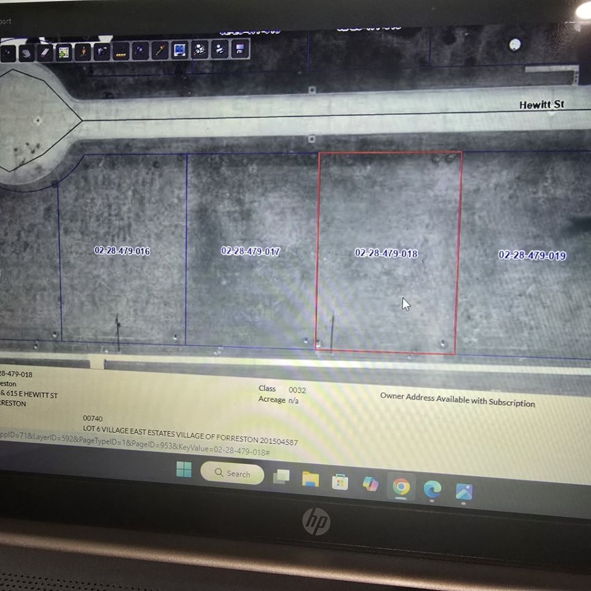Viewport: 591px width, 591px height.
Task: Click the toolbar icon left of the floppy disk
Action: pos(220,50)
